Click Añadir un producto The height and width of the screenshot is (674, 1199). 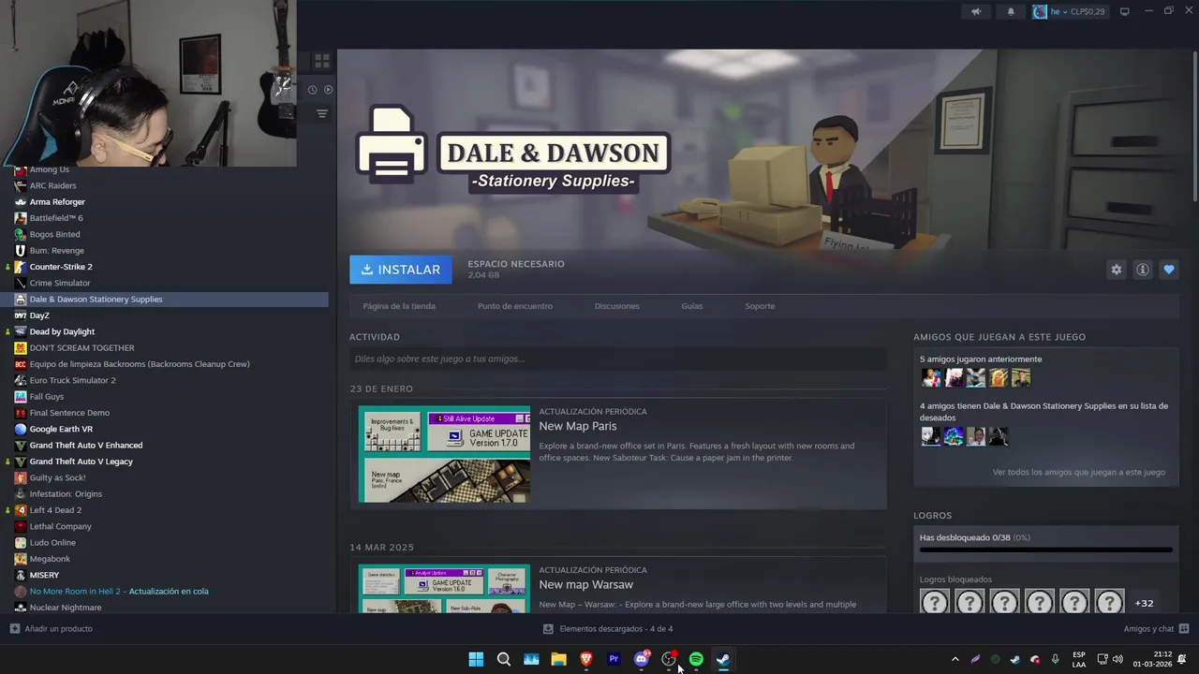pos(52,628)
